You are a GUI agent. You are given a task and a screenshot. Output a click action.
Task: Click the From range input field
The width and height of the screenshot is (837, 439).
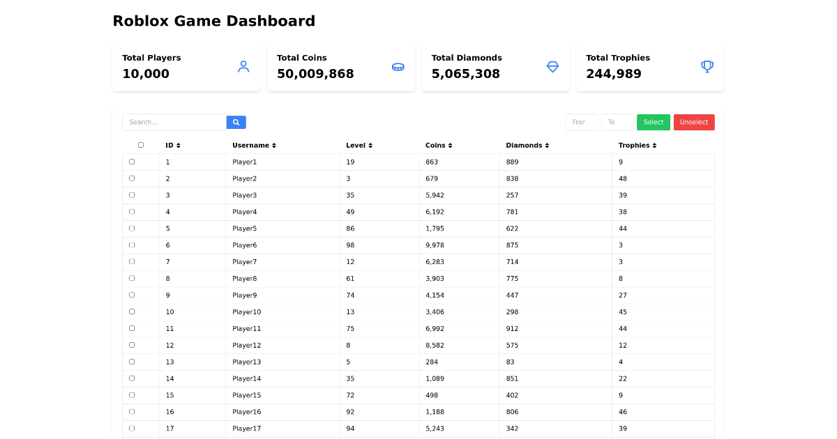coord(581,122)
